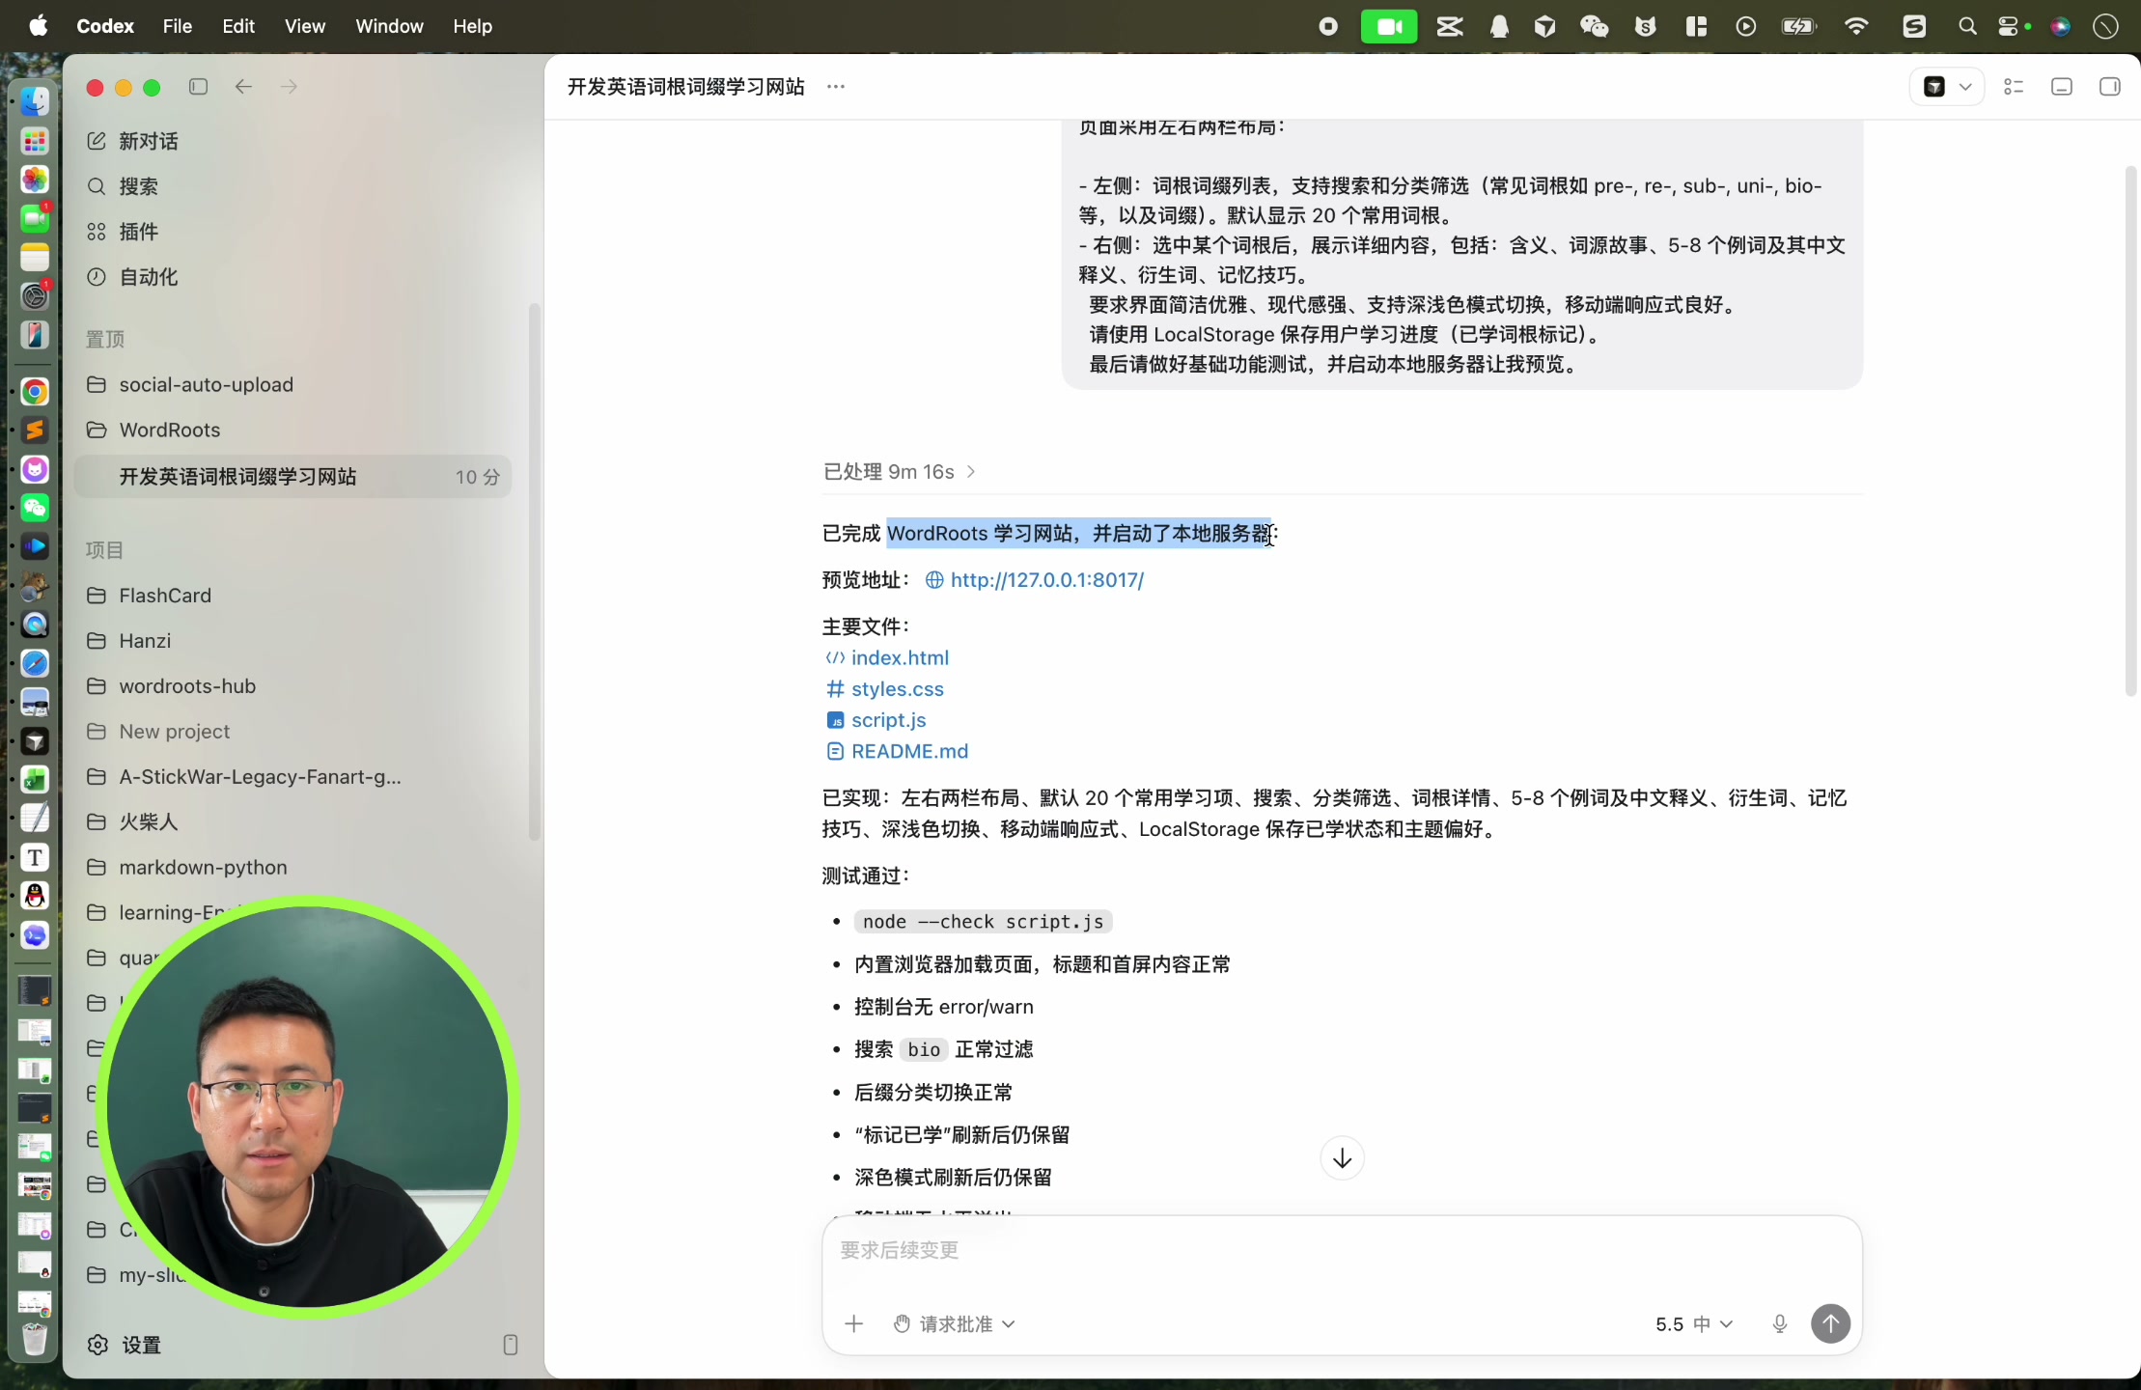Viewport: 2141px width, 1390px height.
Task: Click the task list icon in header
Action: coord(2014,87)
